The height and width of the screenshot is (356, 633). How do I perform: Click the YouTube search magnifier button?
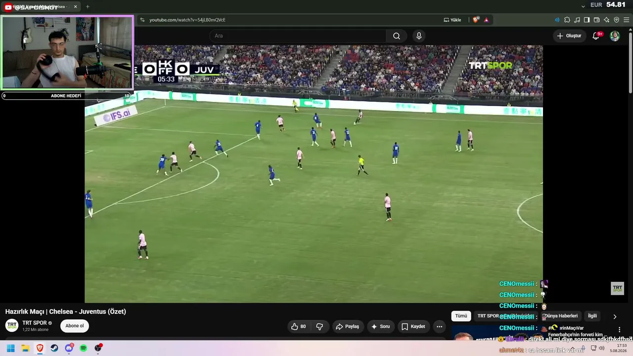click(397, 36)
